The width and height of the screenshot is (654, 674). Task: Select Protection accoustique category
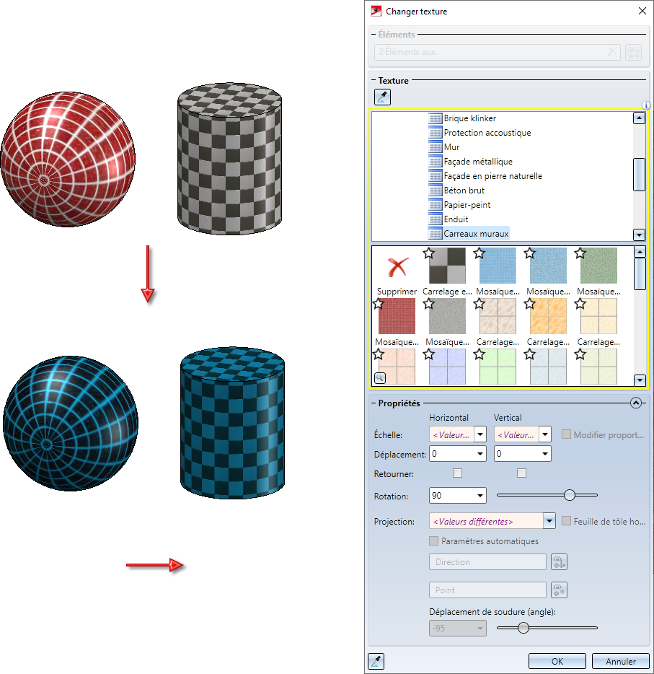487,133
